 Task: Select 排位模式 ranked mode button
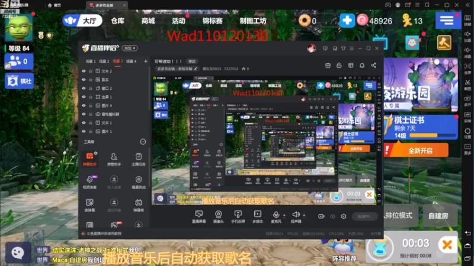tap(401, 215)
